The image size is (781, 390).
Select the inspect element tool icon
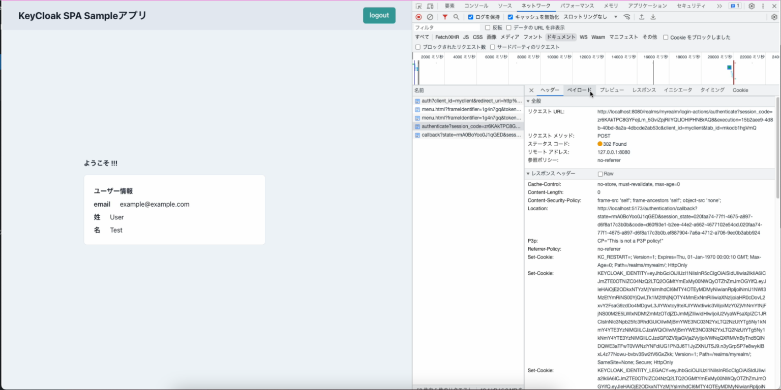418,6
